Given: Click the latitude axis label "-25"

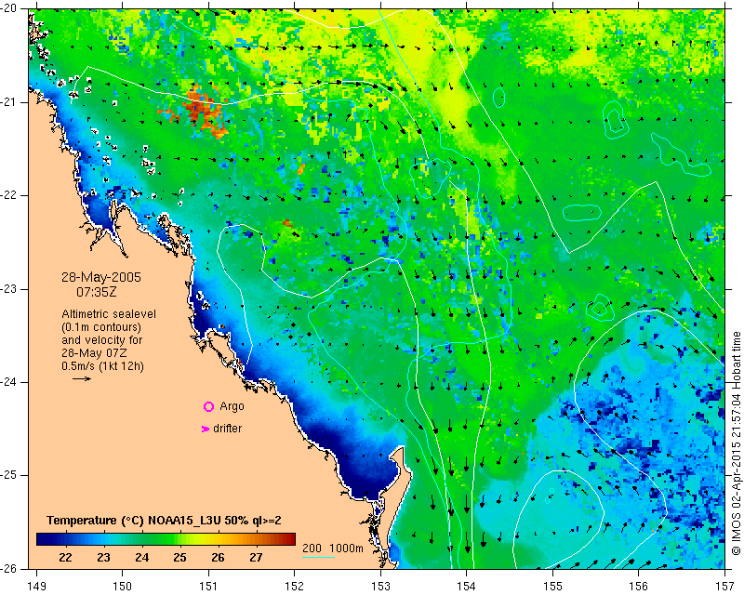Looking at the screenshot, I should pyautogui.click(x=8, y=475).
